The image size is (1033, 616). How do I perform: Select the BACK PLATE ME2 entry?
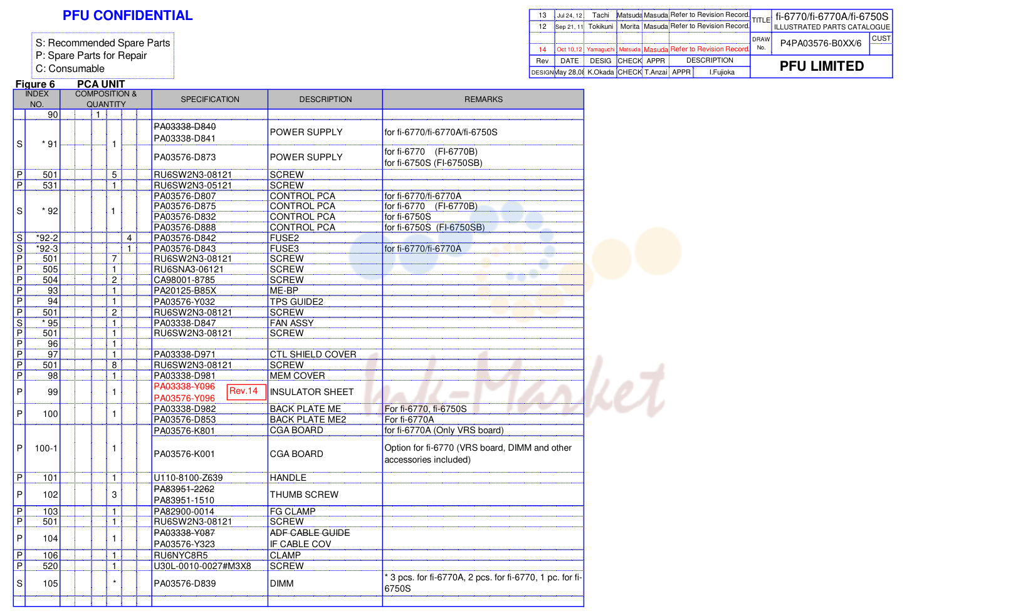point(308,419)
